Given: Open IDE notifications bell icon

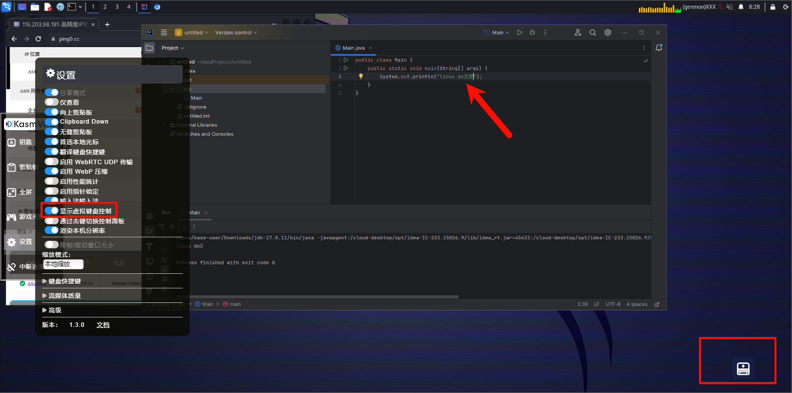Looking at the screenshot, I should [x=659, y=48].
